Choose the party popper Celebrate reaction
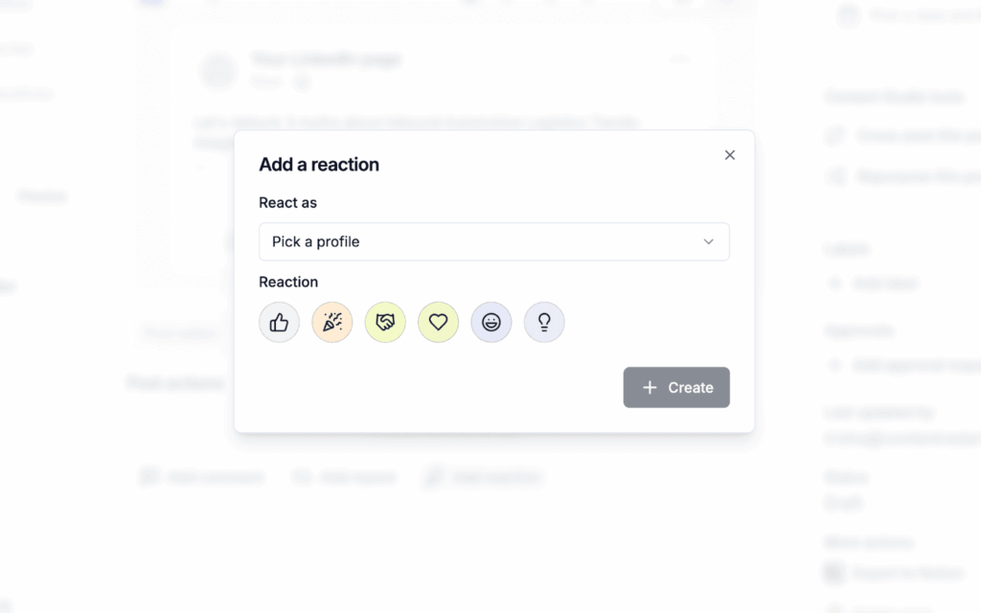The width and height of the screenshot is (981, 613). (x=332, y=323)
